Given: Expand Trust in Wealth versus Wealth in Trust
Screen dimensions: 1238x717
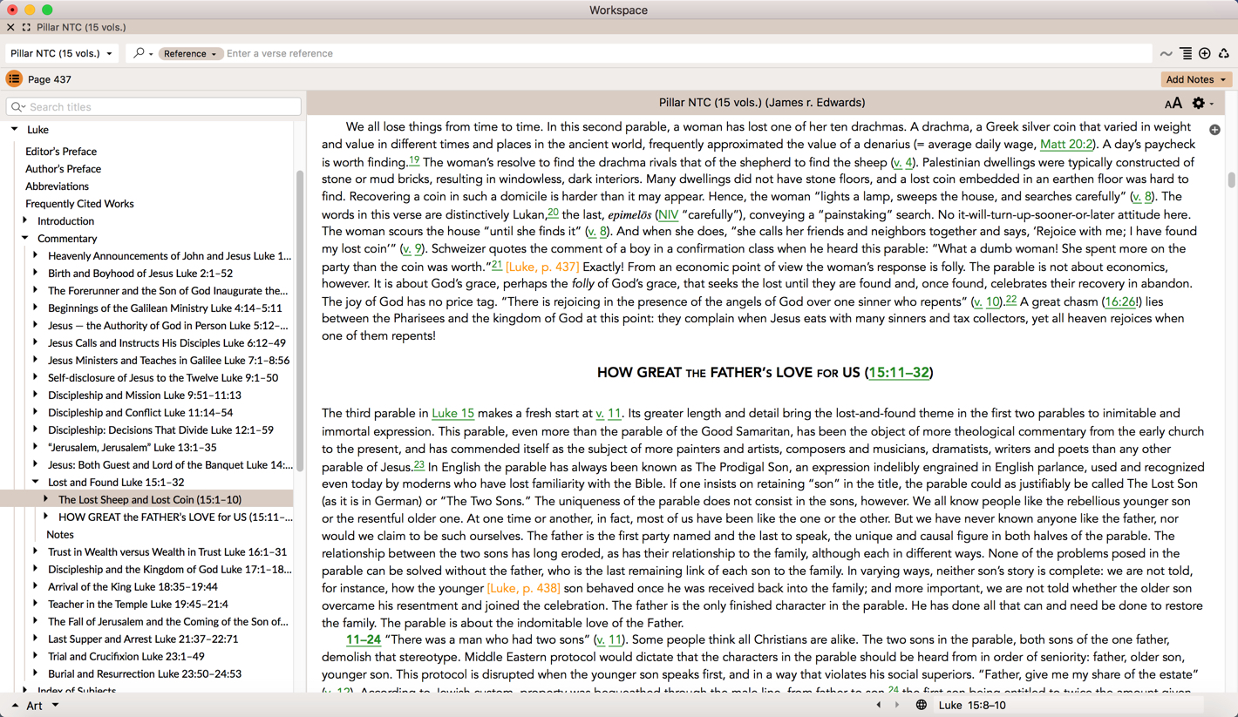Looking at the screenshot, I should (x=36, y=551).
